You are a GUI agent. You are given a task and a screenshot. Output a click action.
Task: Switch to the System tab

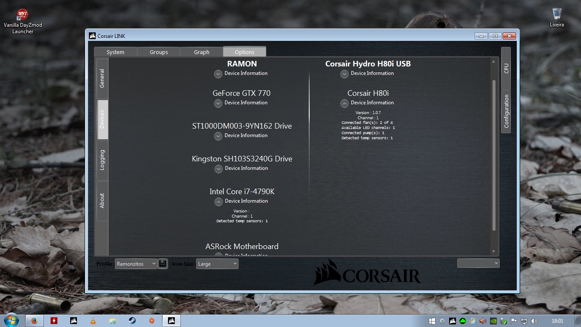(x=115, y=52)
